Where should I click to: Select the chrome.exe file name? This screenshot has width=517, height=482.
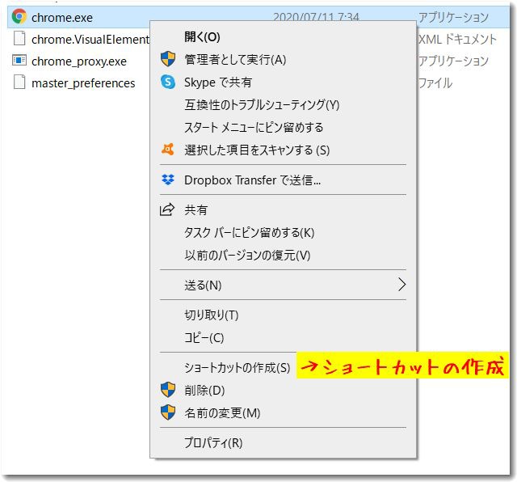pyautogui.click(x=62, y=18)
